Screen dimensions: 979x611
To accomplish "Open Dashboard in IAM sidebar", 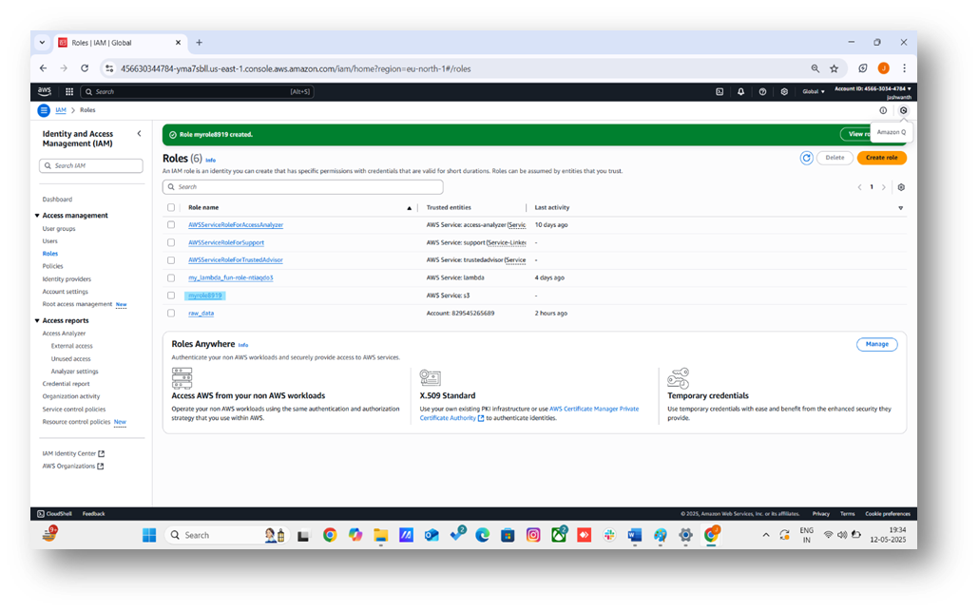I will pos(57,200).
